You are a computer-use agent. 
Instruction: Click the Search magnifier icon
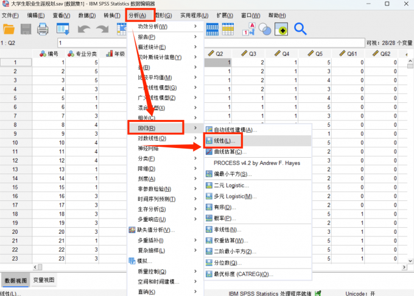click(300, 29)
